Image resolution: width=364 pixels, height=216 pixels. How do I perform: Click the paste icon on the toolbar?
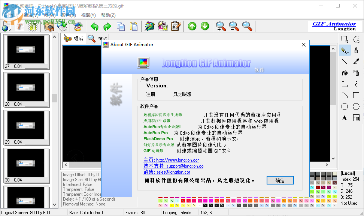tap(133, 27)
